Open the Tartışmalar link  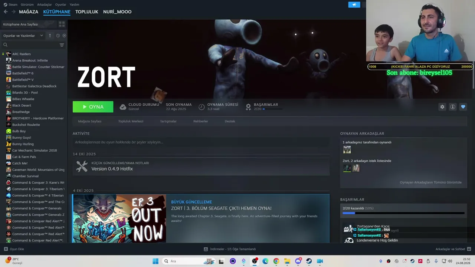point(168,121)
